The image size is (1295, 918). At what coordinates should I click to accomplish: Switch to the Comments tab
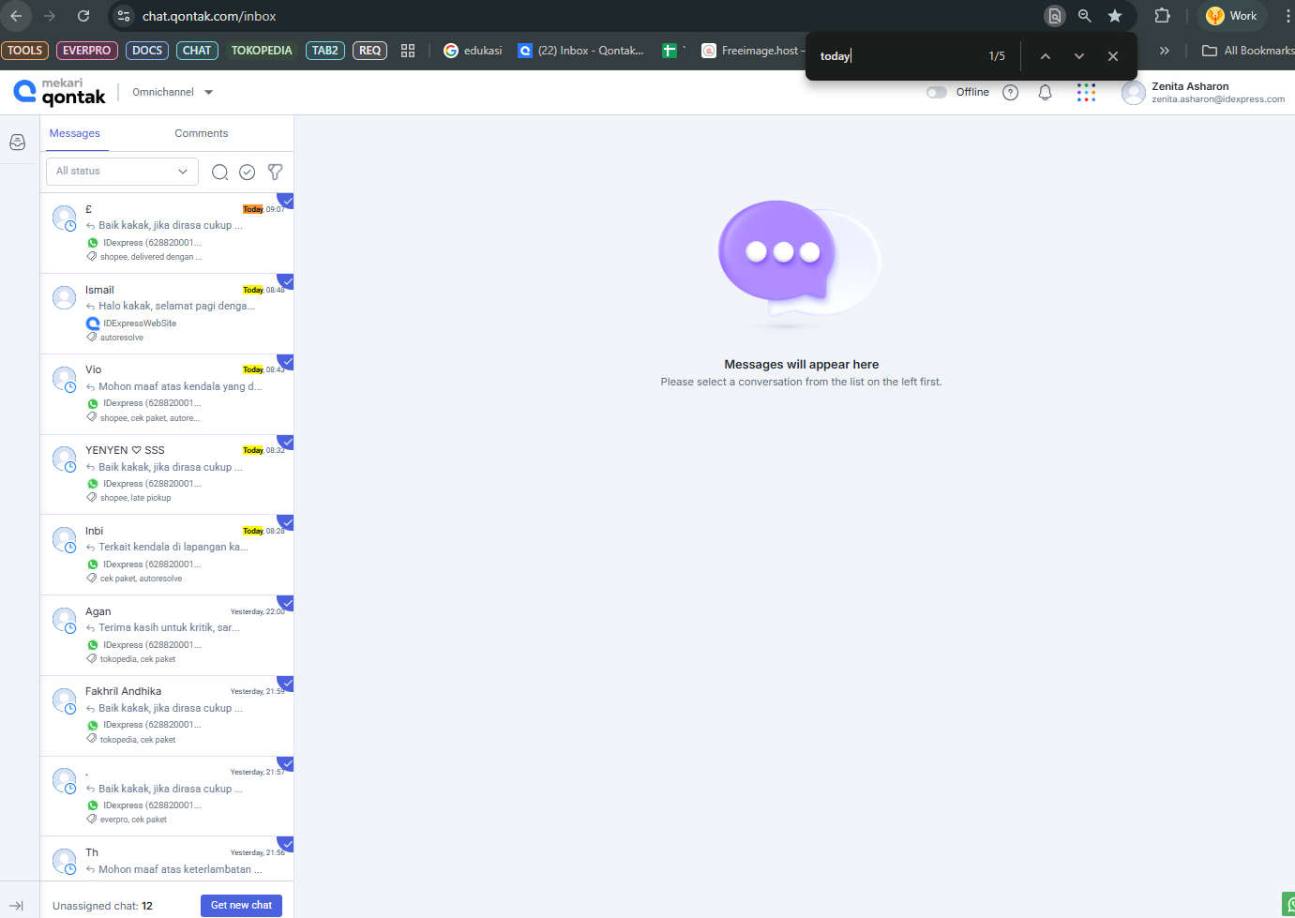click(202, 133)
